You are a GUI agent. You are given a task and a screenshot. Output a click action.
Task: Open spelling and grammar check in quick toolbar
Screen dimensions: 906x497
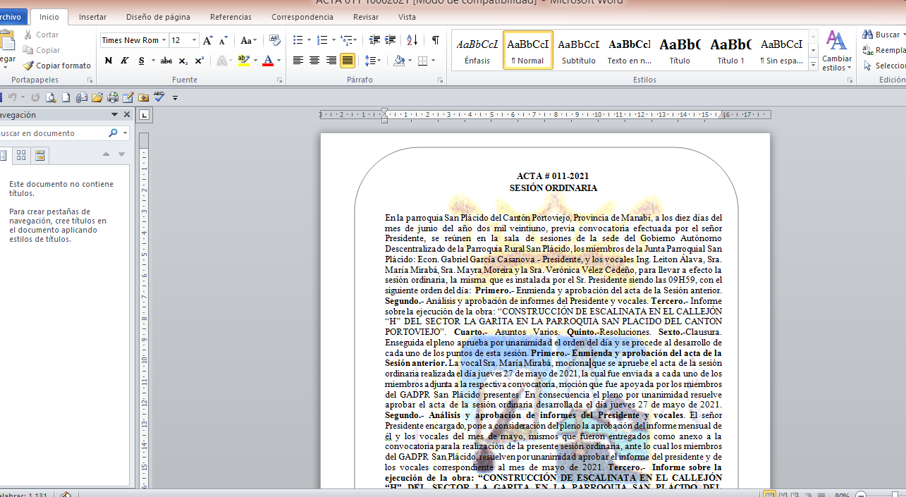point(159,97)
